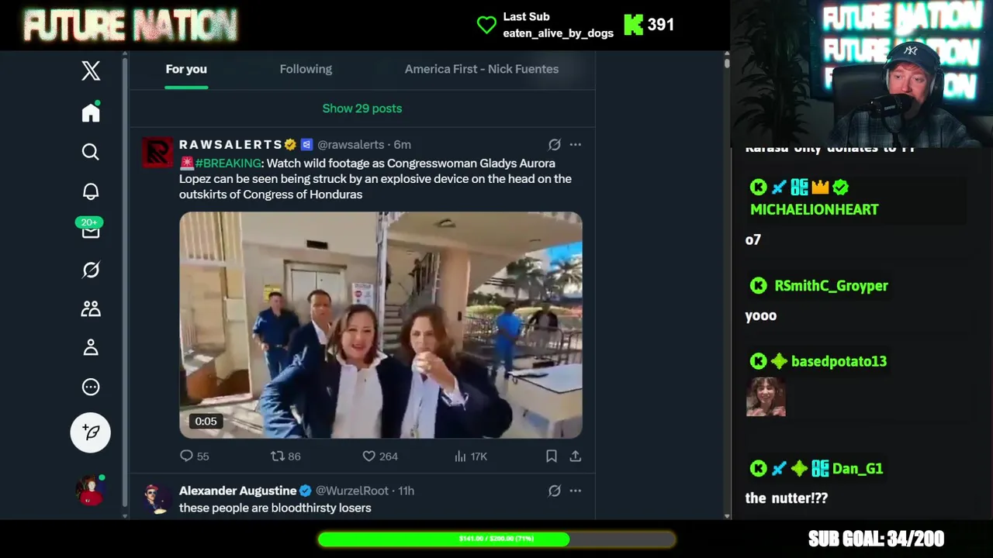
Task: Open the 11h timestamp on Augustine post
Action: coord(406,491)
